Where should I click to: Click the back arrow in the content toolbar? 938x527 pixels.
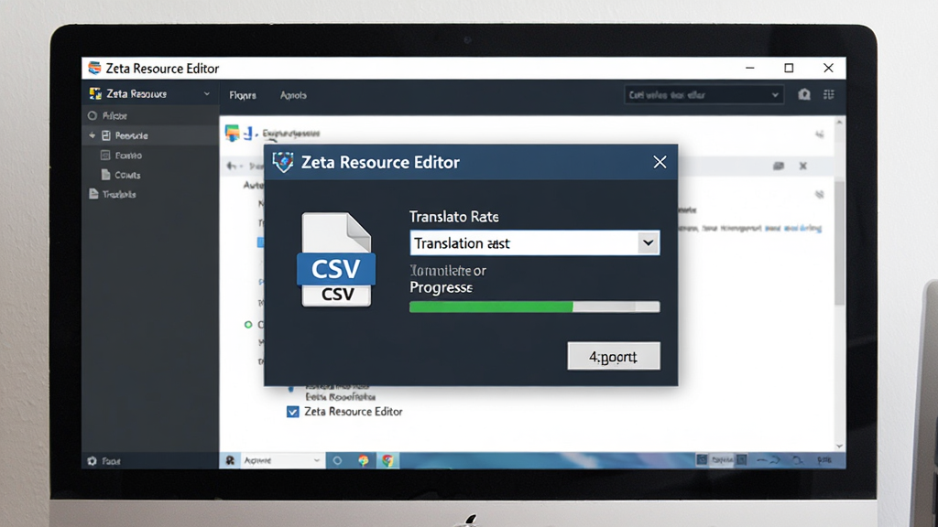[232, 166]
